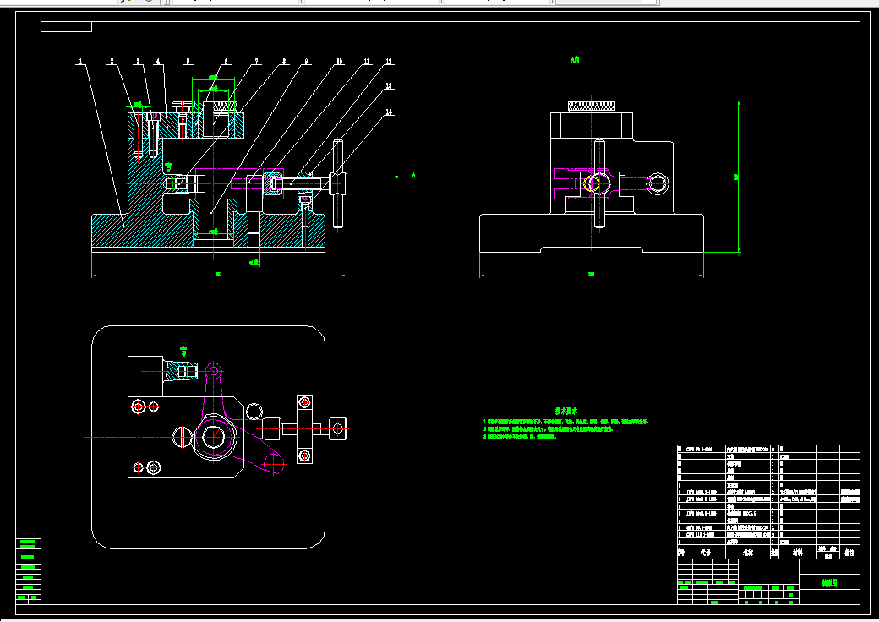The height and width of the screenshot is (622, 879).
Task: Select part balloon number 12
Action: pos(389,62)
